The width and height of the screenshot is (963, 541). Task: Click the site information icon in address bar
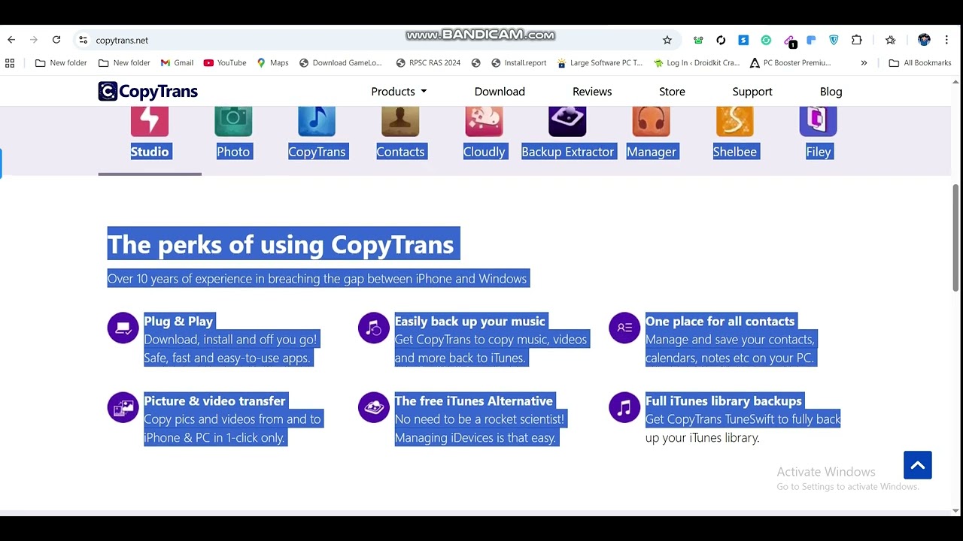(83, 40)
